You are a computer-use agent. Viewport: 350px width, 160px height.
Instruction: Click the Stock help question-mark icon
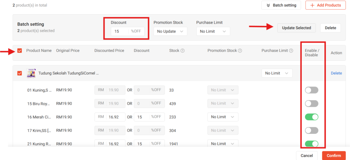pos(183,51)
